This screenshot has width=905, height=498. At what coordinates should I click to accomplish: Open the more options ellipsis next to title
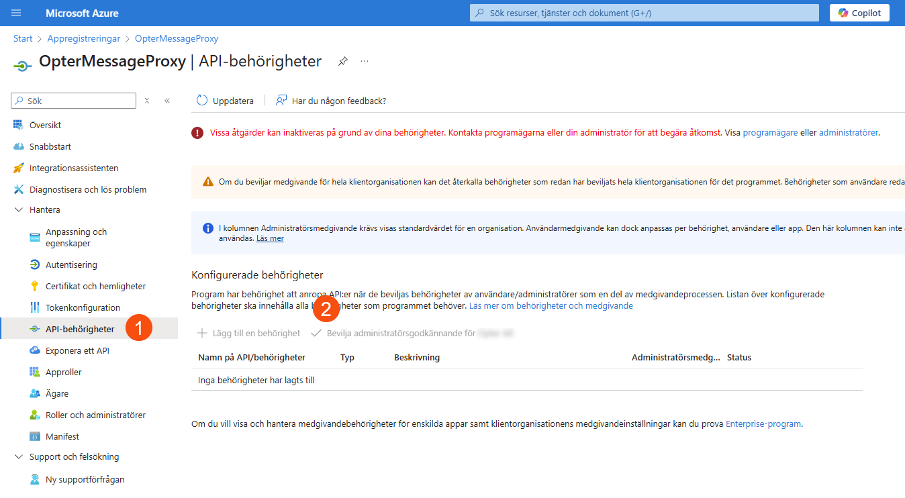365,61
